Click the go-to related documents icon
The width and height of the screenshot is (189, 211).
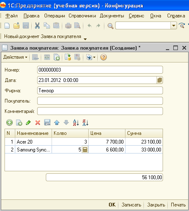pos(89,57)
